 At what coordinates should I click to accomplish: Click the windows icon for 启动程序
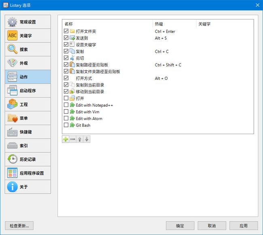(12, 90)
